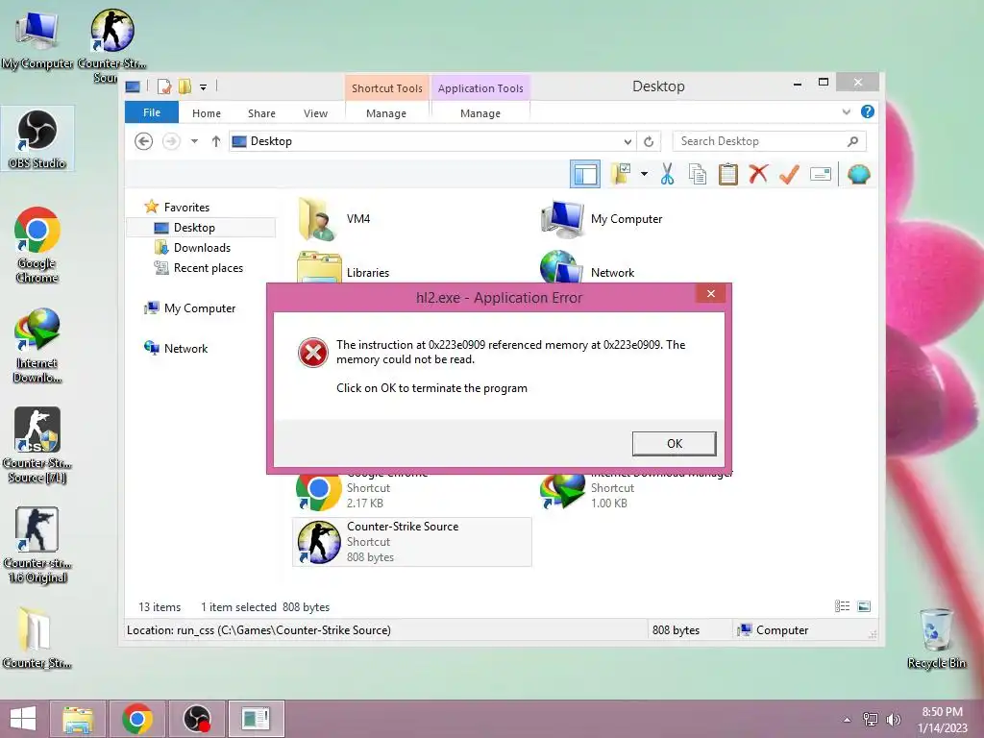
Task: Select OBS Studio desktop icon
Action: [x=37, y=139]
